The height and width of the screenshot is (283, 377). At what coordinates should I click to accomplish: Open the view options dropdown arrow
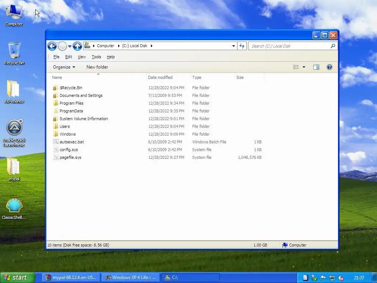click(x=304, y=67)
